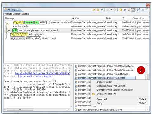Select Main.class file entry

pos(105,78)
